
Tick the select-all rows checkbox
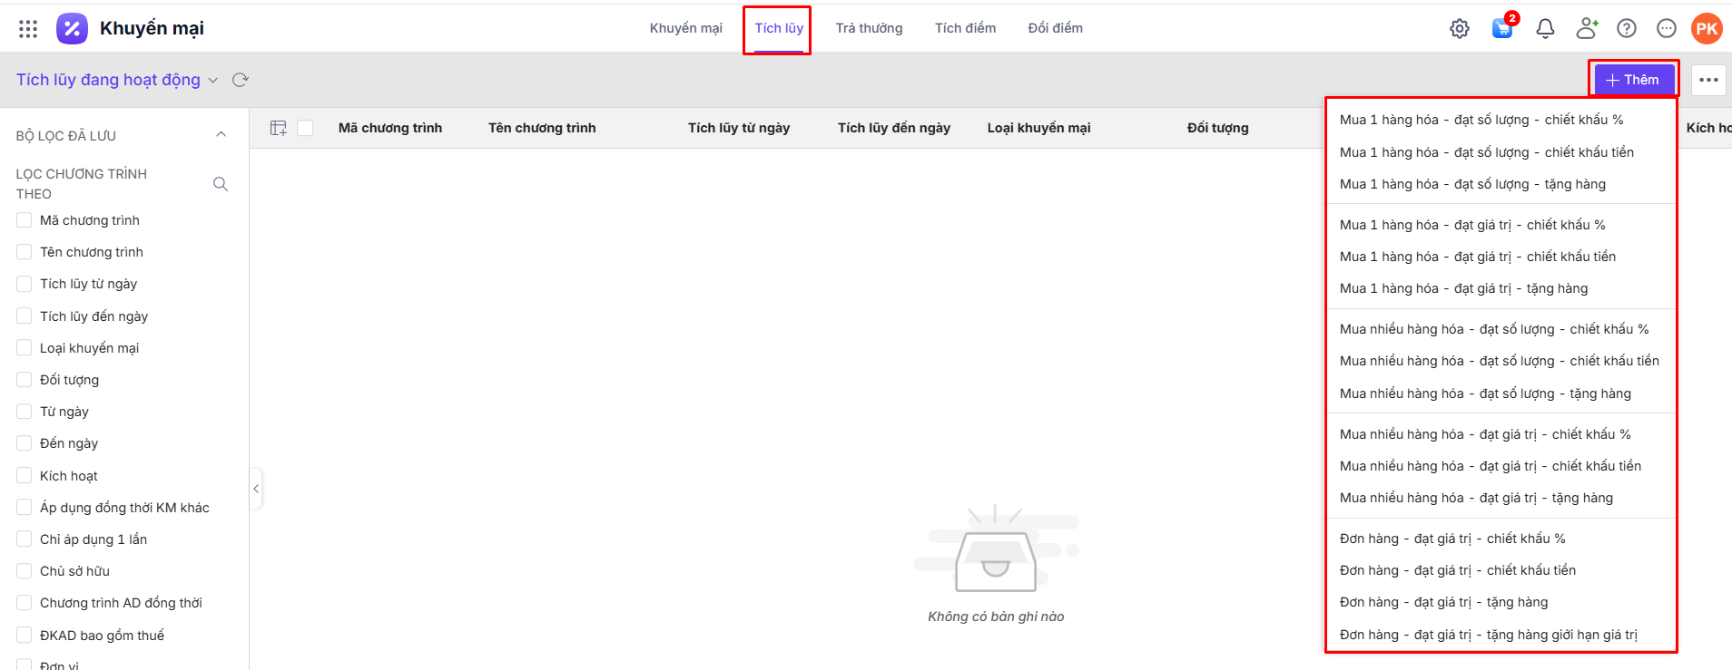click(305, 128)
